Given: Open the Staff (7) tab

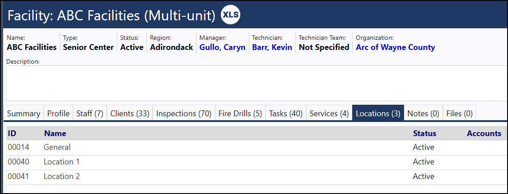Looking at the screenshot, I should click(x=90, y=114).
